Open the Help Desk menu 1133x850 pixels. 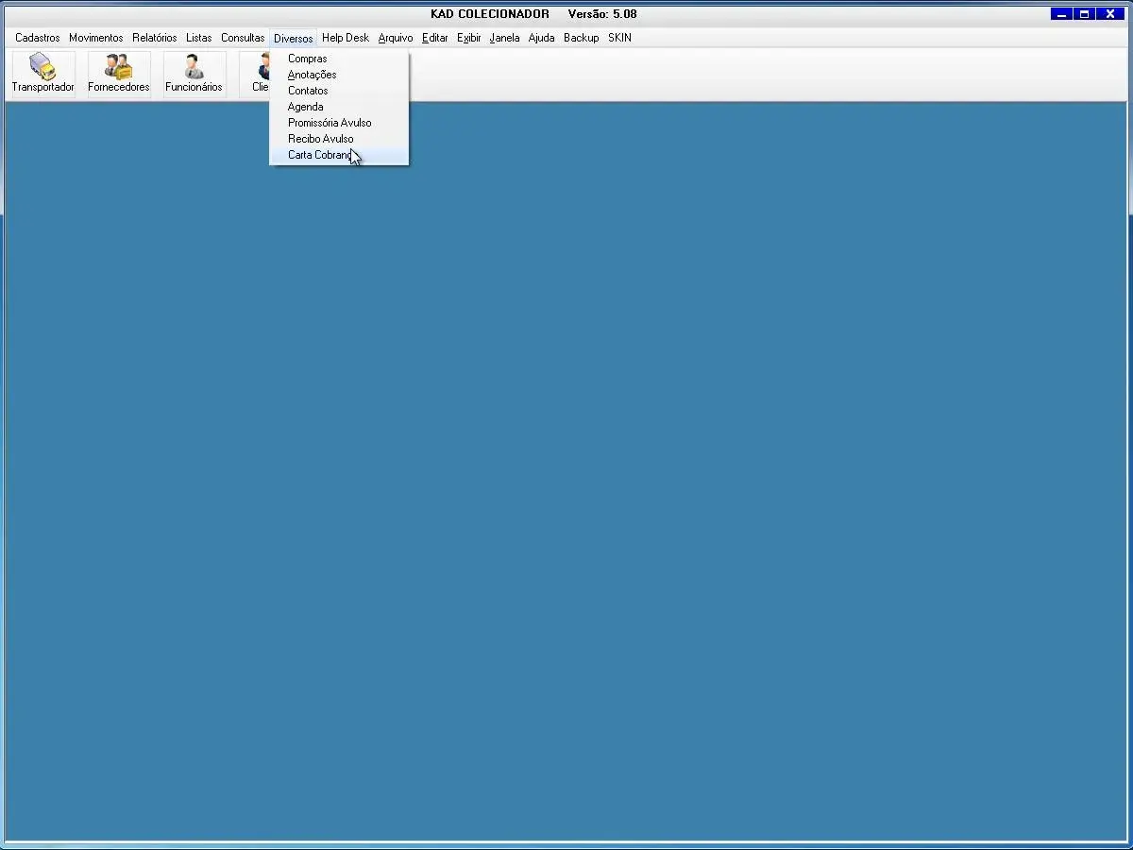click(345, 38)
